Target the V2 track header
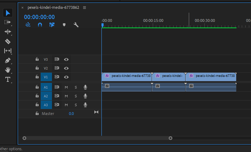This screenshot has height=152, width=251. coord(46,68)
